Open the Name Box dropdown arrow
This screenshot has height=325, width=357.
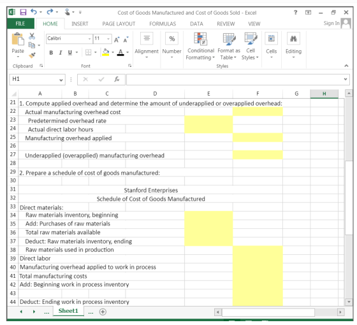tap(61, 80)
